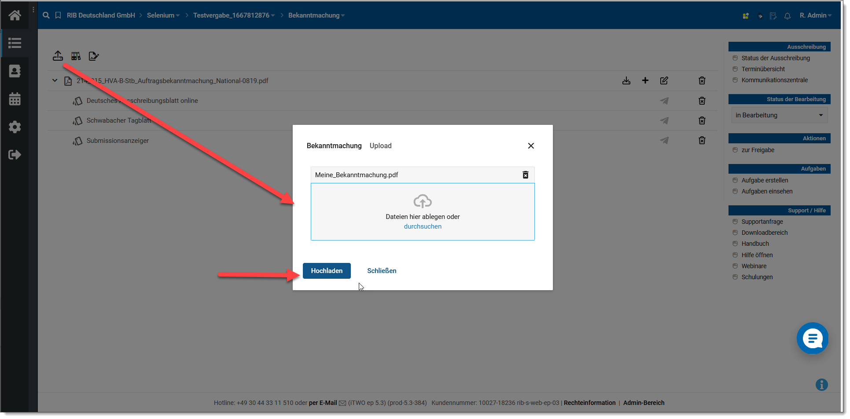Open Webinare link

754,266
